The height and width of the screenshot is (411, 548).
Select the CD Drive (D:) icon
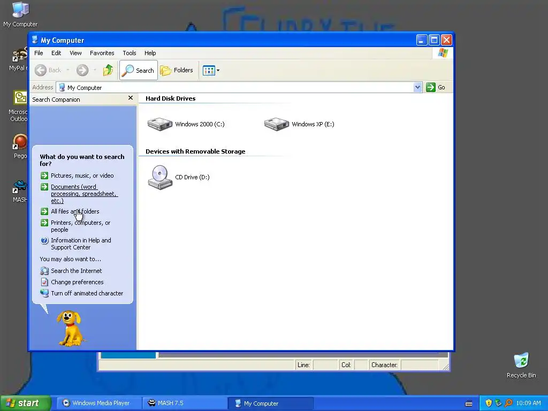click(160, 177)
